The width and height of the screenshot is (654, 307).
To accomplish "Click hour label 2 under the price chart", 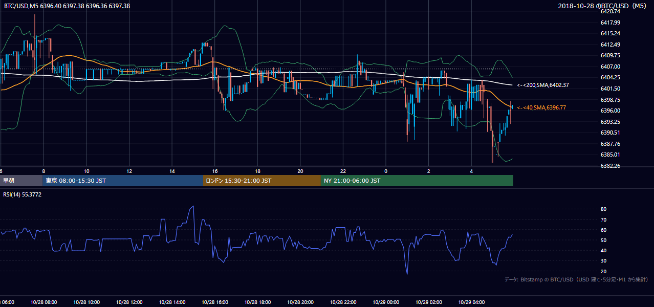I will [x=429, y=171].
